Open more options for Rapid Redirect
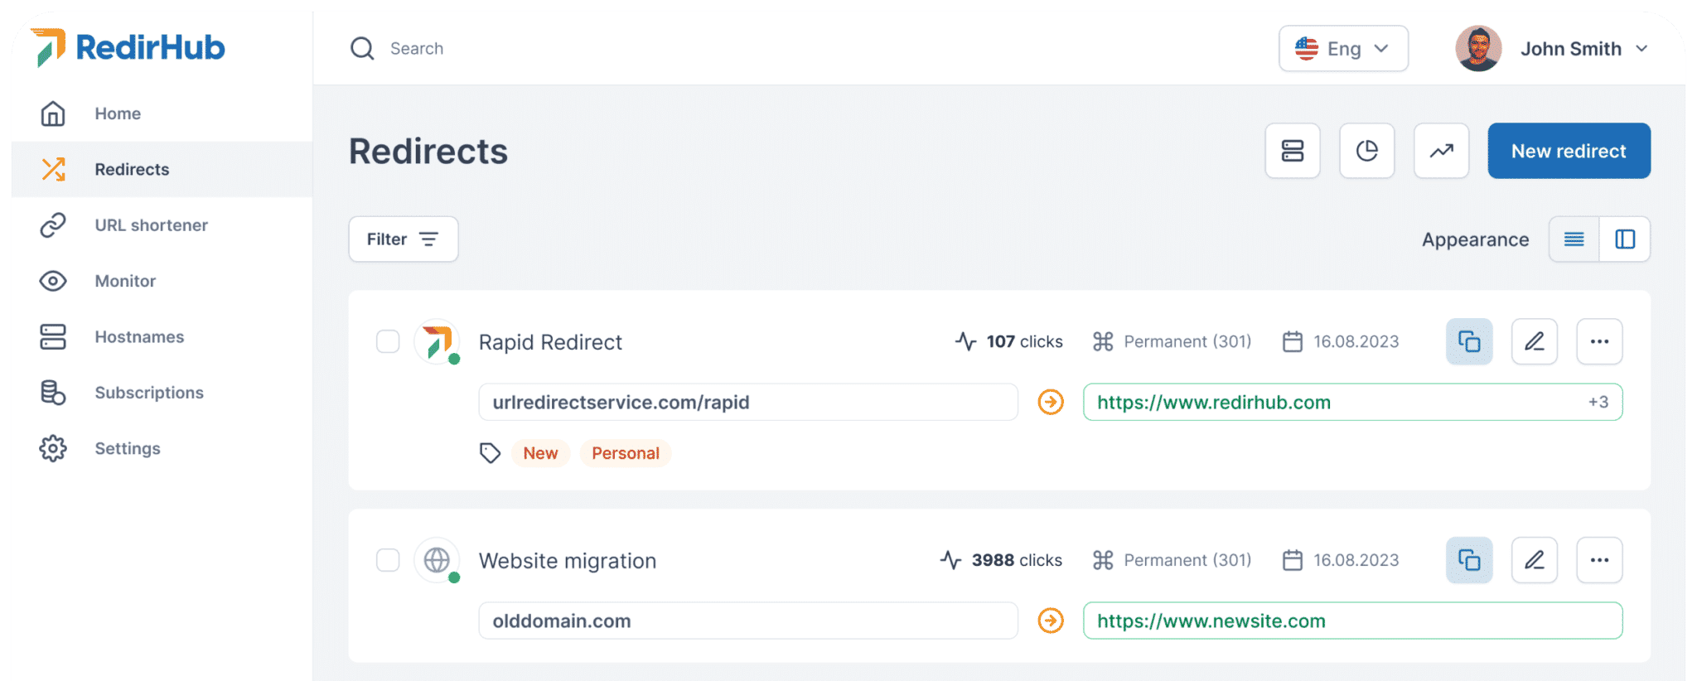1697x681 pixels. 1598,341
